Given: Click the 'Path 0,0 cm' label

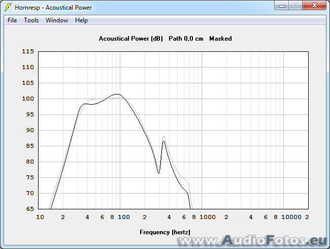Looking at the screenshot, I should 186,39.
